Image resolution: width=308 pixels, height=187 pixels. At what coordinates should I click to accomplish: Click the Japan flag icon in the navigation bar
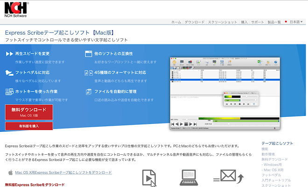(x=286, y=22)
